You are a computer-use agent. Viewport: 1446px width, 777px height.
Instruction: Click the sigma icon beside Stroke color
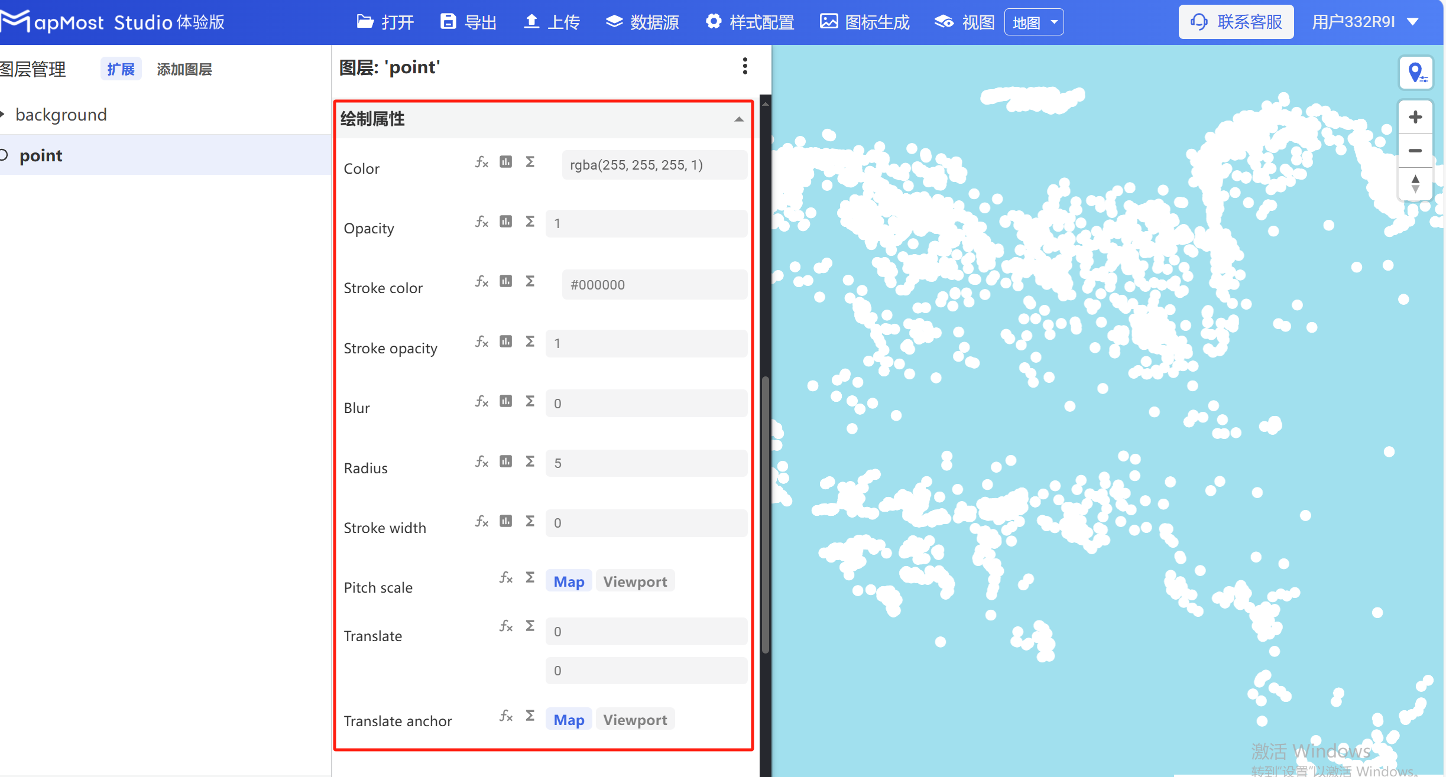pyautogui.click(x=530, y=281)
